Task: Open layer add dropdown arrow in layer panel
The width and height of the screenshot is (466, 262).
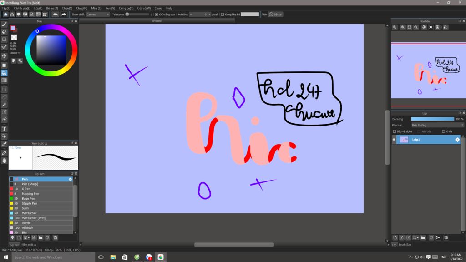Action: [418, 237]
